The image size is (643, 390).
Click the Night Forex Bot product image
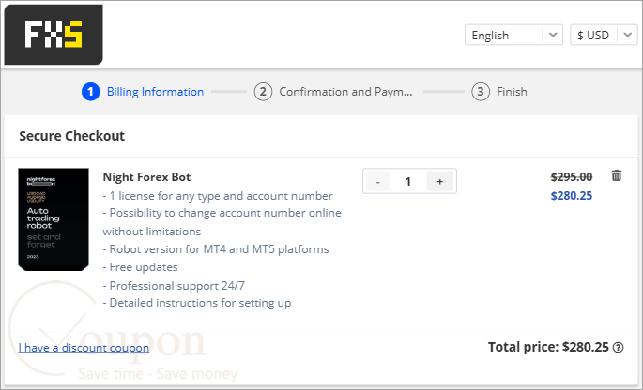click(x=54, y=219)
